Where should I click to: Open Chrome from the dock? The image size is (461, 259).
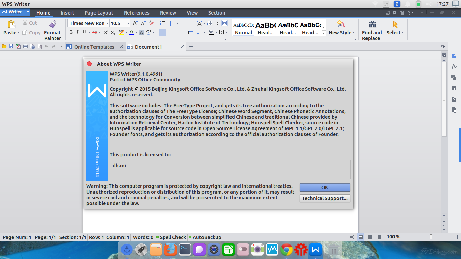[x=286, y=250]
